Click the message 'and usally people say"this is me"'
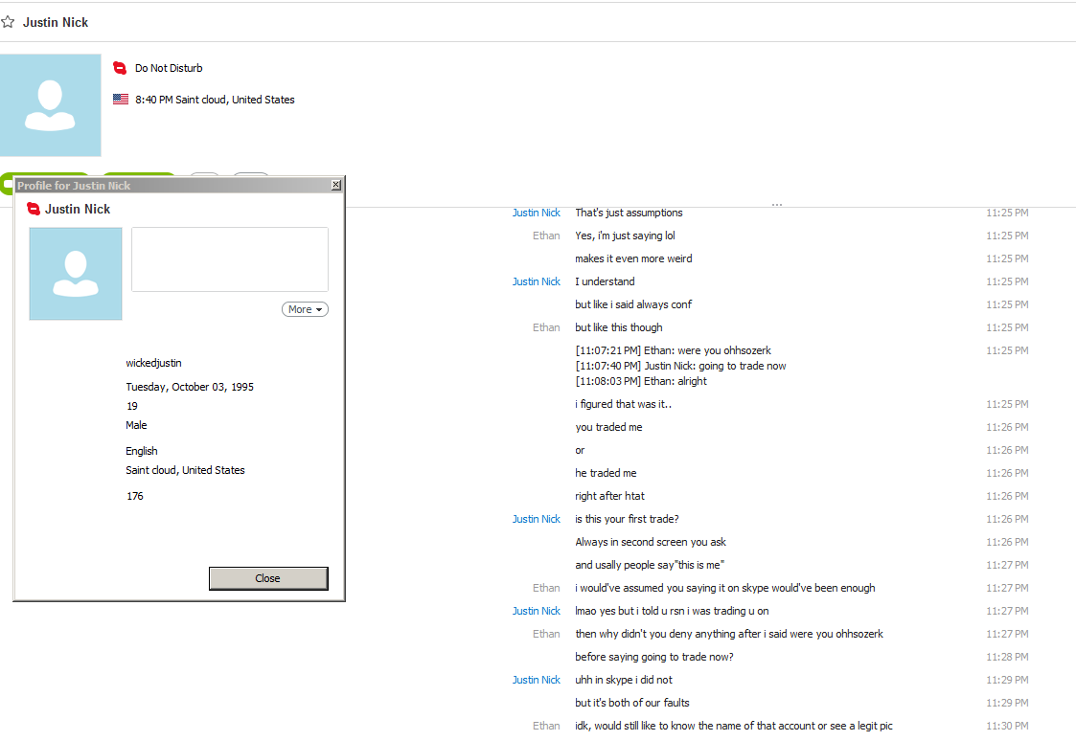Image resolution: width=1076 pixels, height=741 pixels. pos(650,565)
